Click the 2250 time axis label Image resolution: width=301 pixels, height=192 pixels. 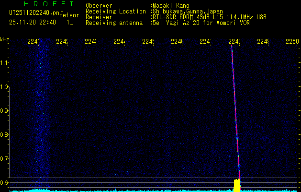click(292, 42)
